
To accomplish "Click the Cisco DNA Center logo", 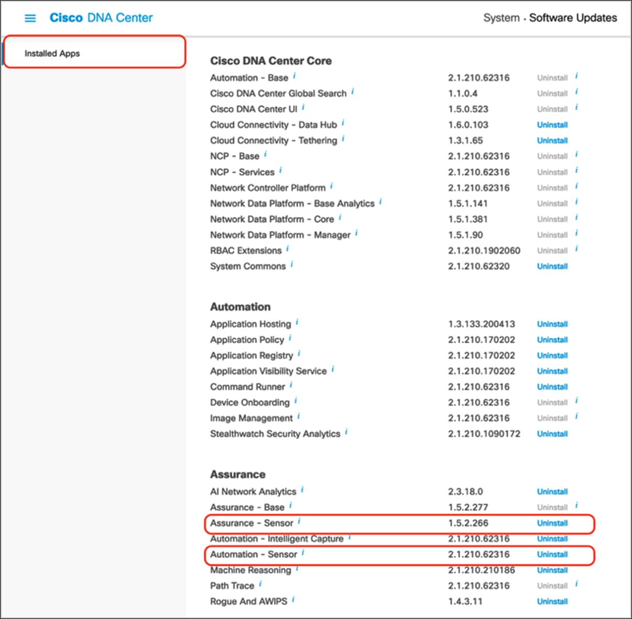I will tap(101, 18).
